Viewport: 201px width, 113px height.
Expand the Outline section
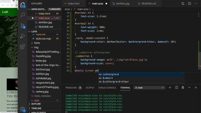click(36, 104)
